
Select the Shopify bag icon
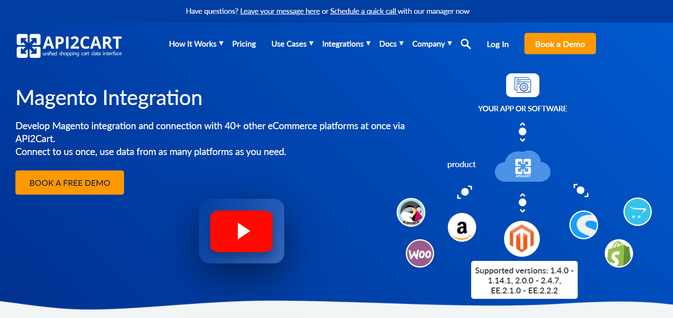tap(619, 253)
